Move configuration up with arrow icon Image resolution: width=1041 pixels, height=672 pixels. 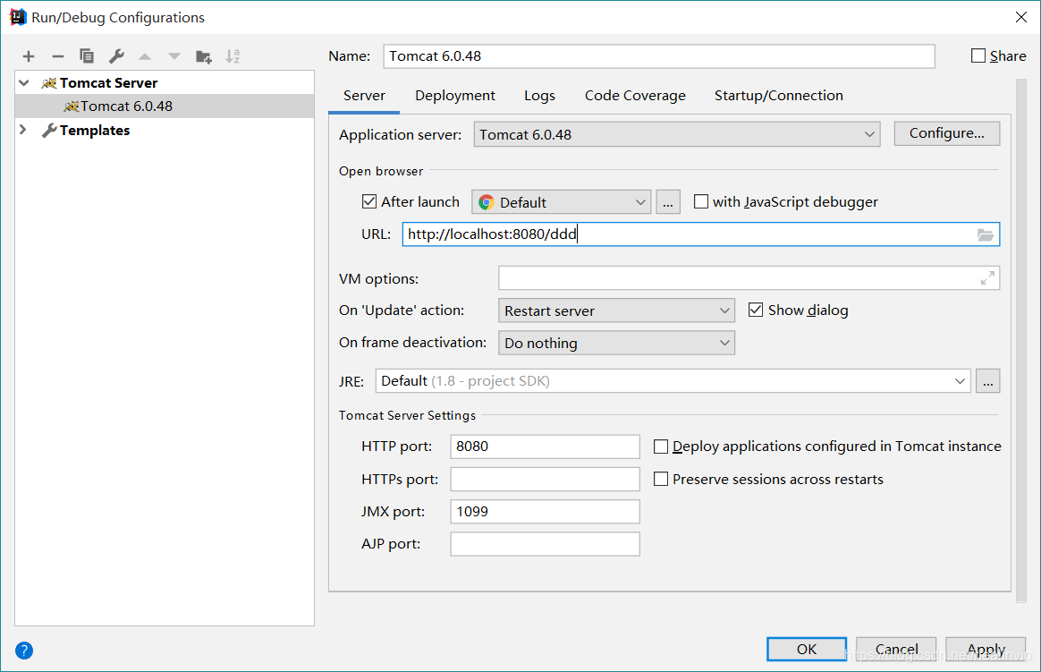pyautogui.click(x=145, y=56)
